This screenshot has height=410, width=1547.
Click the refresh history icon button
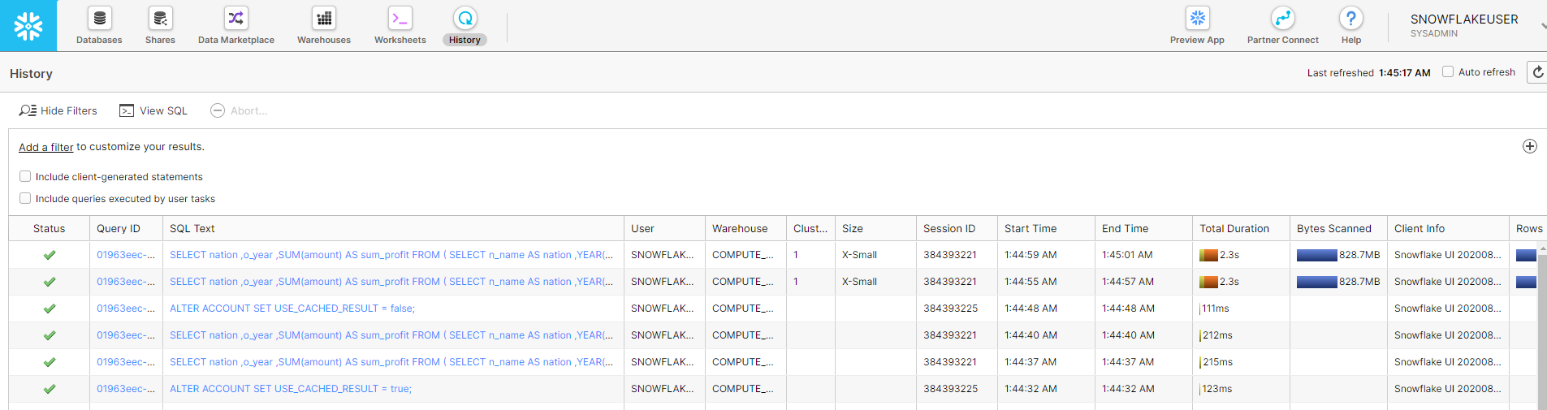[1537, 72]
